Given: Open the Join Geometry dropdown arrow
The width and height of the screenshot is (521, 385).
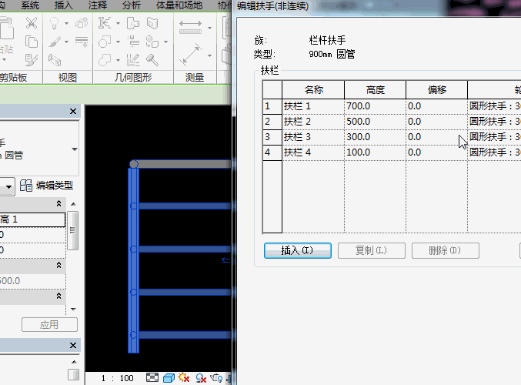Looking at the screenshot, I should pyautogui.click(x=118, y=60).
